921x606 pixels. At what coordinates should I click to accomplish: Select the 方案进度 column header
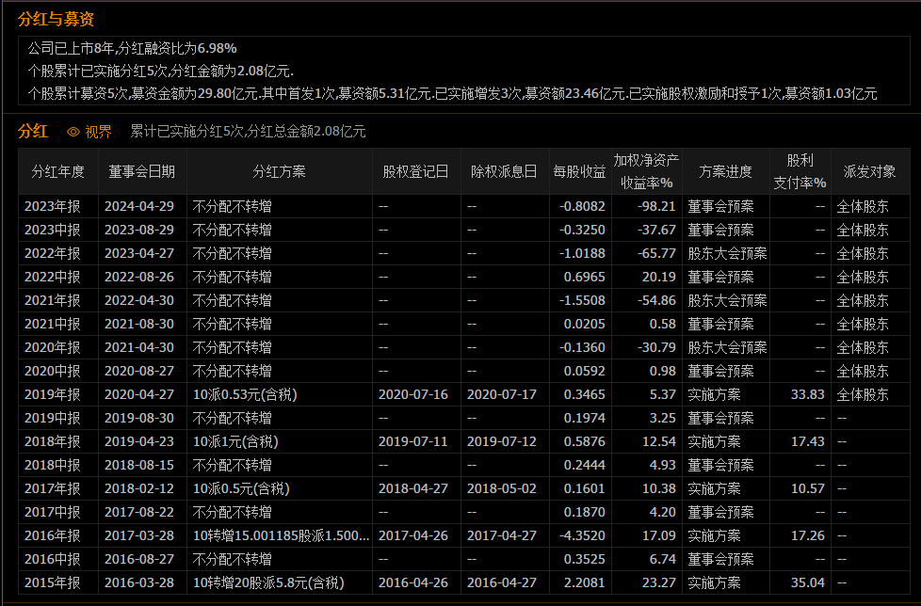(x=725, y=171)
